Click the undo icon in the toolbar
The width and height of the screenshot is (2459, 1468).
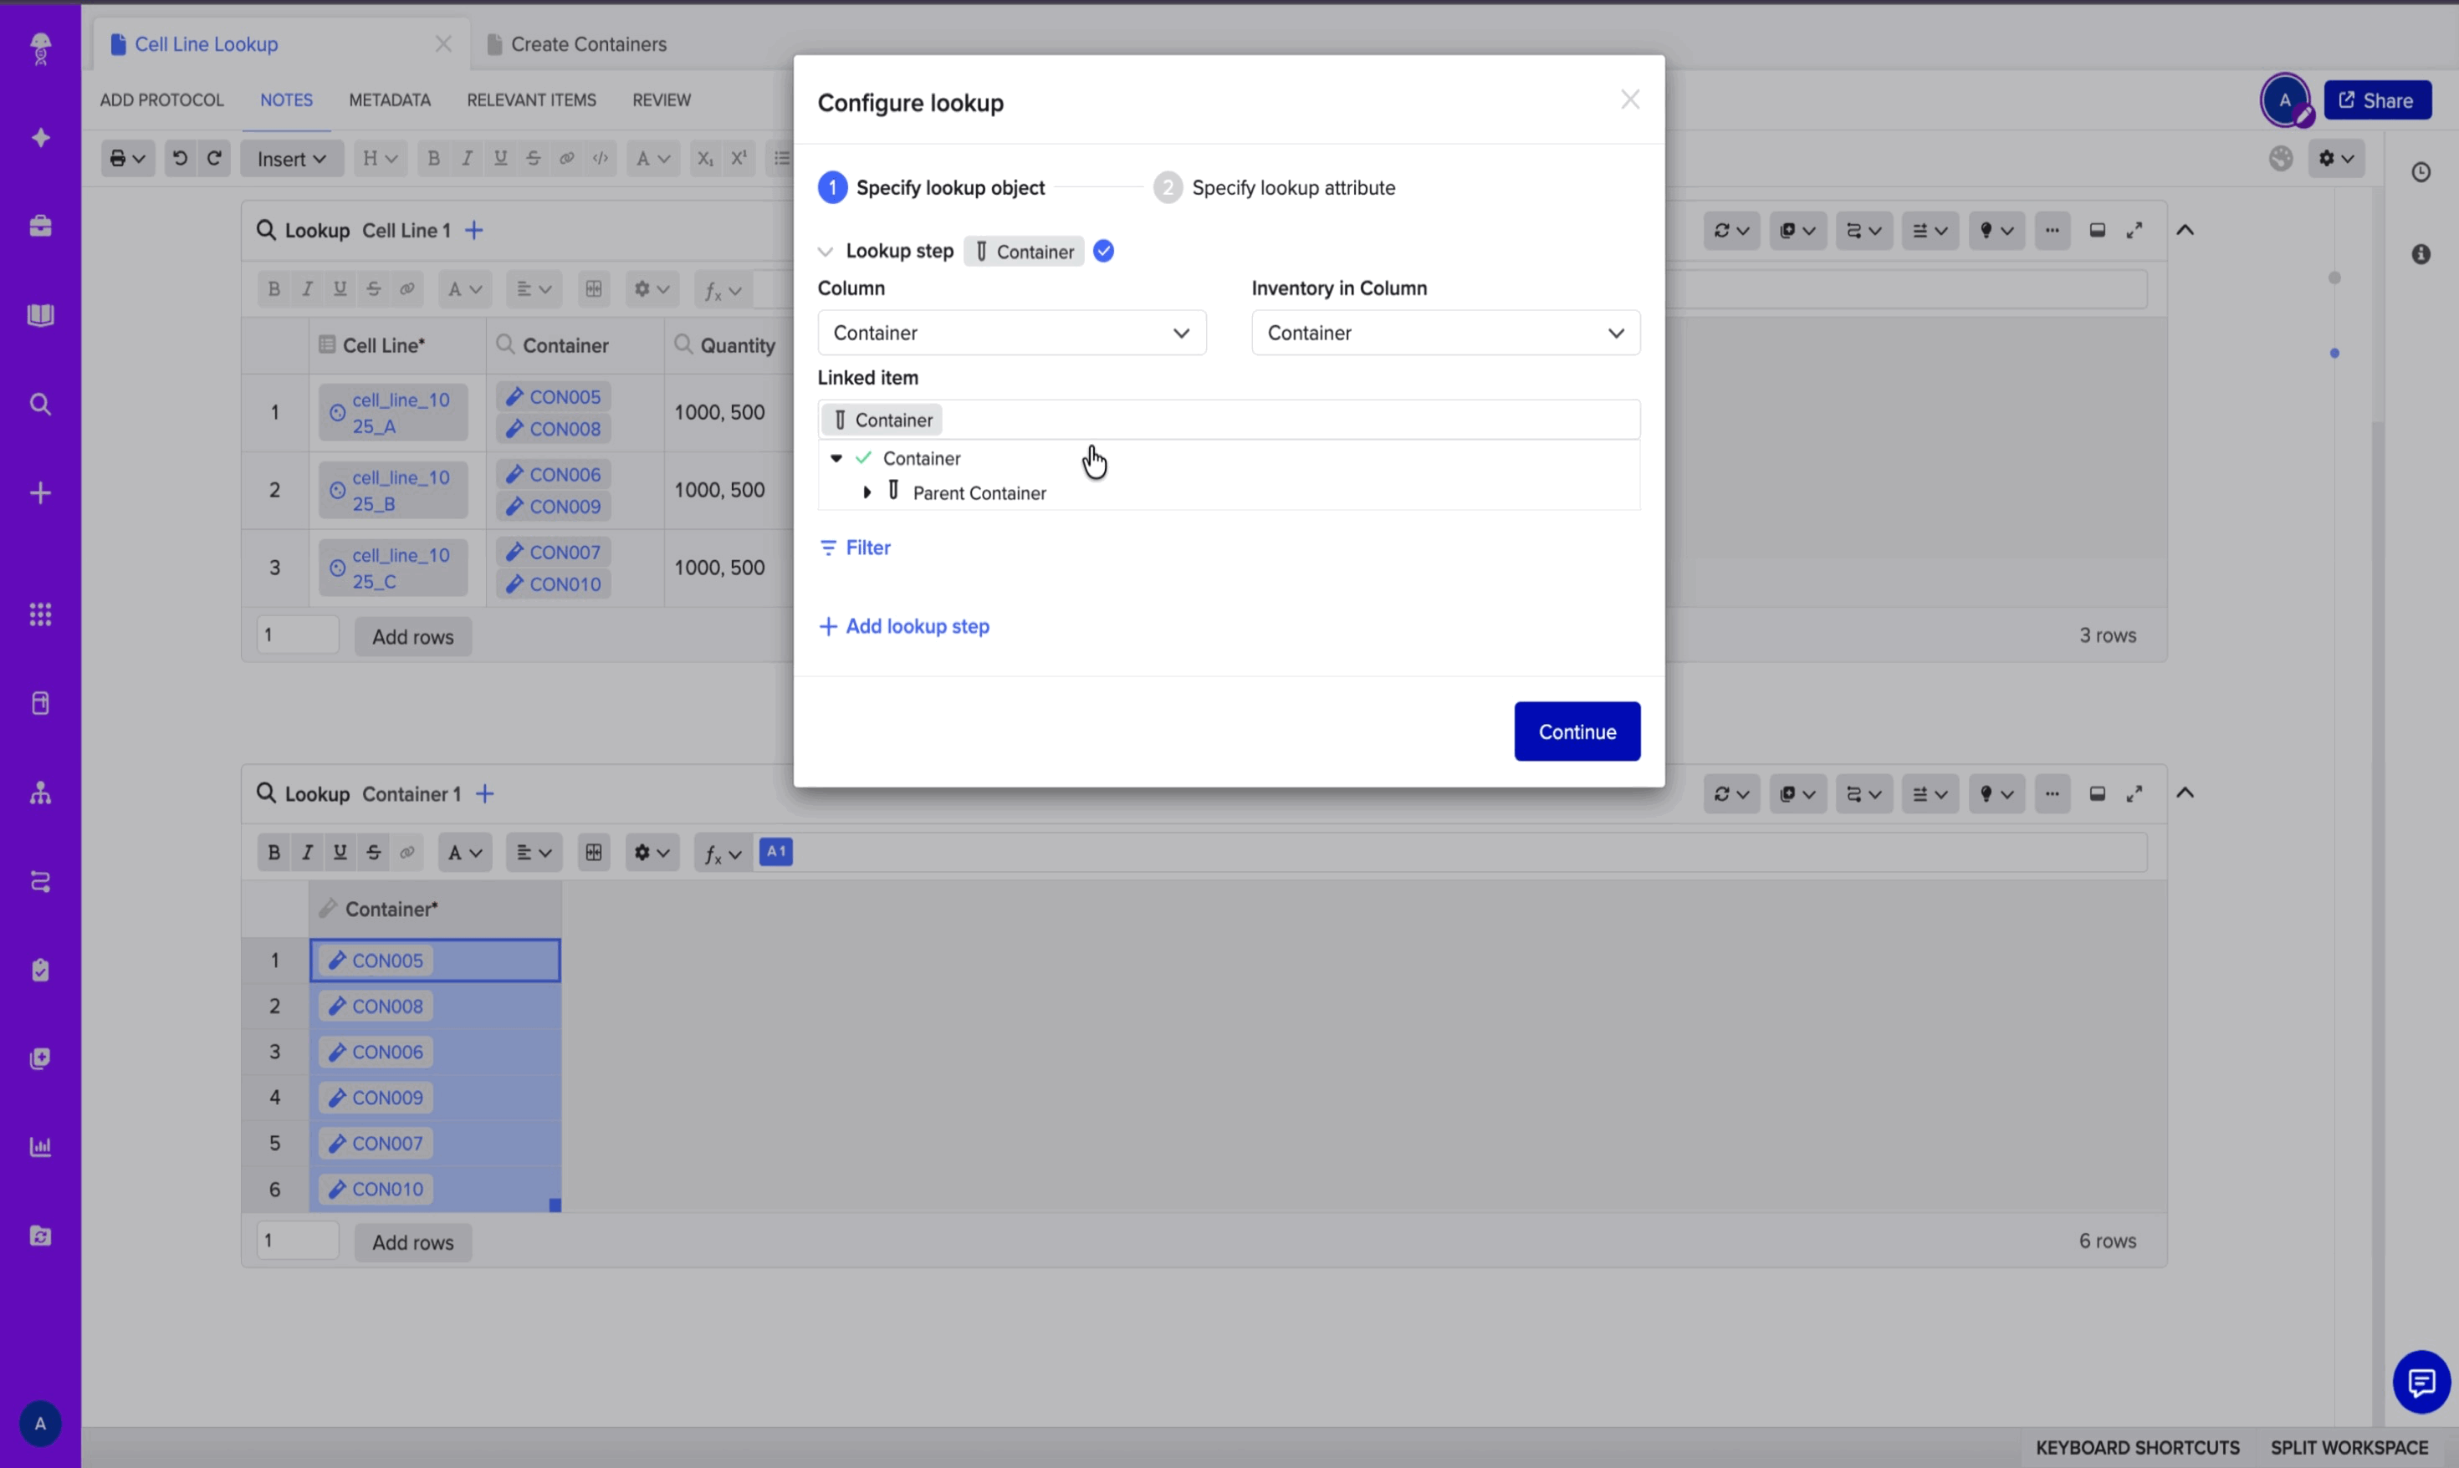click(179, 158)
